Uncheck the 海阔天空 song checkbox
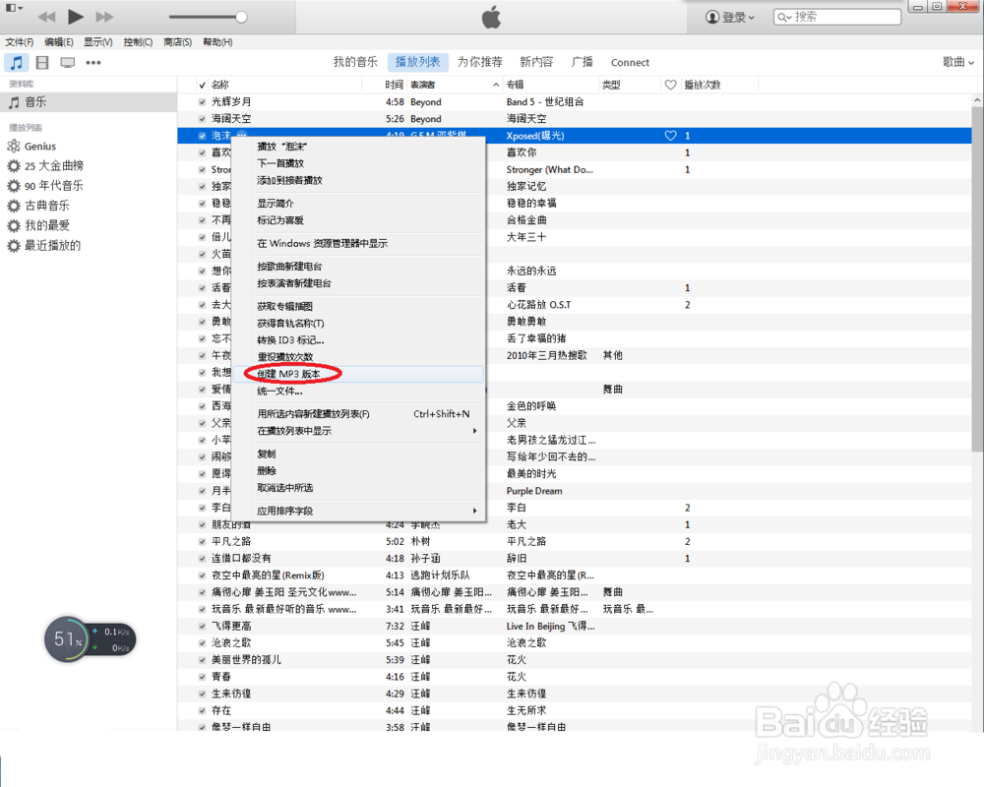The height and width of the screenshot is (787, 984). click(x=202, y=119)
